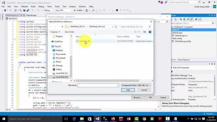Open the Component Files type filter dropdown
This screenshot has height=122, width=217.
(136, 85)
